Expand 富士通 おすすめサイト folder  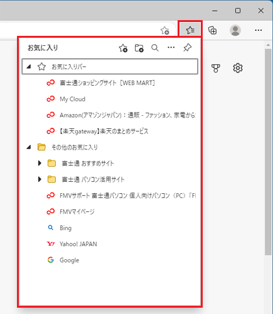pos(40,163)
